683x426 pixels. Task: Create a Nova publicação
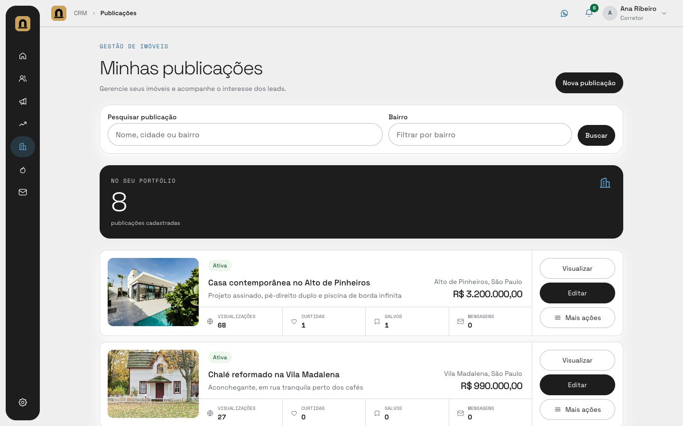point(589,83)
